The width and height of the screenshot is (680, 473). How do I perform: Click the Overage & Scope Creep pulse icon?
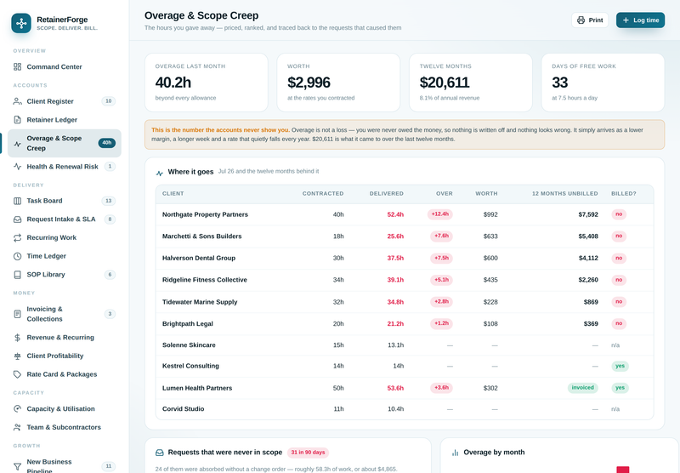[17, 144]
